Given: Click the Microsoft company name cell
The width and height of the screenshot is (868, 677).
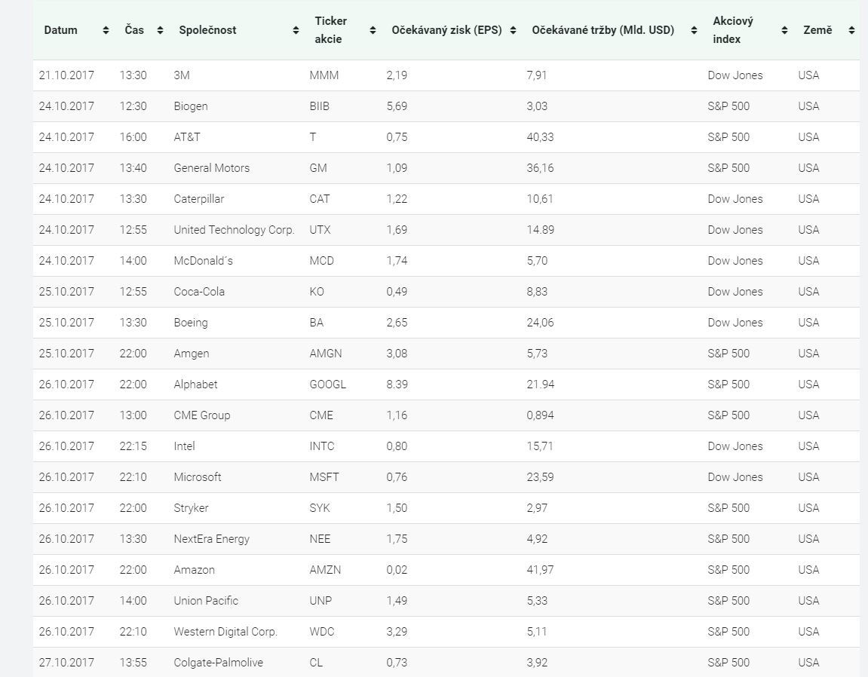Looking at the screenshot, I should pyautogui.click(x=198, y=477).
